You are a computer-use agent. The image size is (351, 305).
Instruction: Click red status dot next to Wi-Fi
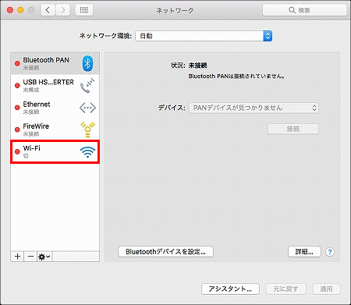pyautogui.click(x=17, y=151)
